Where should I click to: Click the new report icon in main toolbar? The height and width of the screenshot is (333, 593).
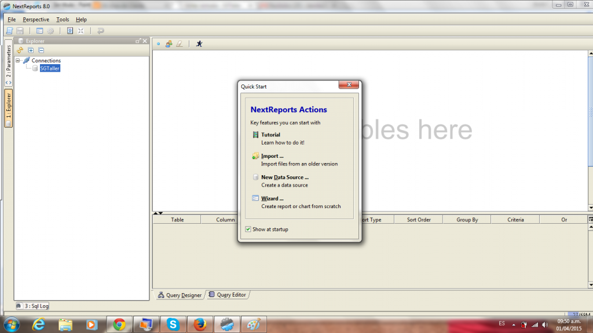(9, 31)
